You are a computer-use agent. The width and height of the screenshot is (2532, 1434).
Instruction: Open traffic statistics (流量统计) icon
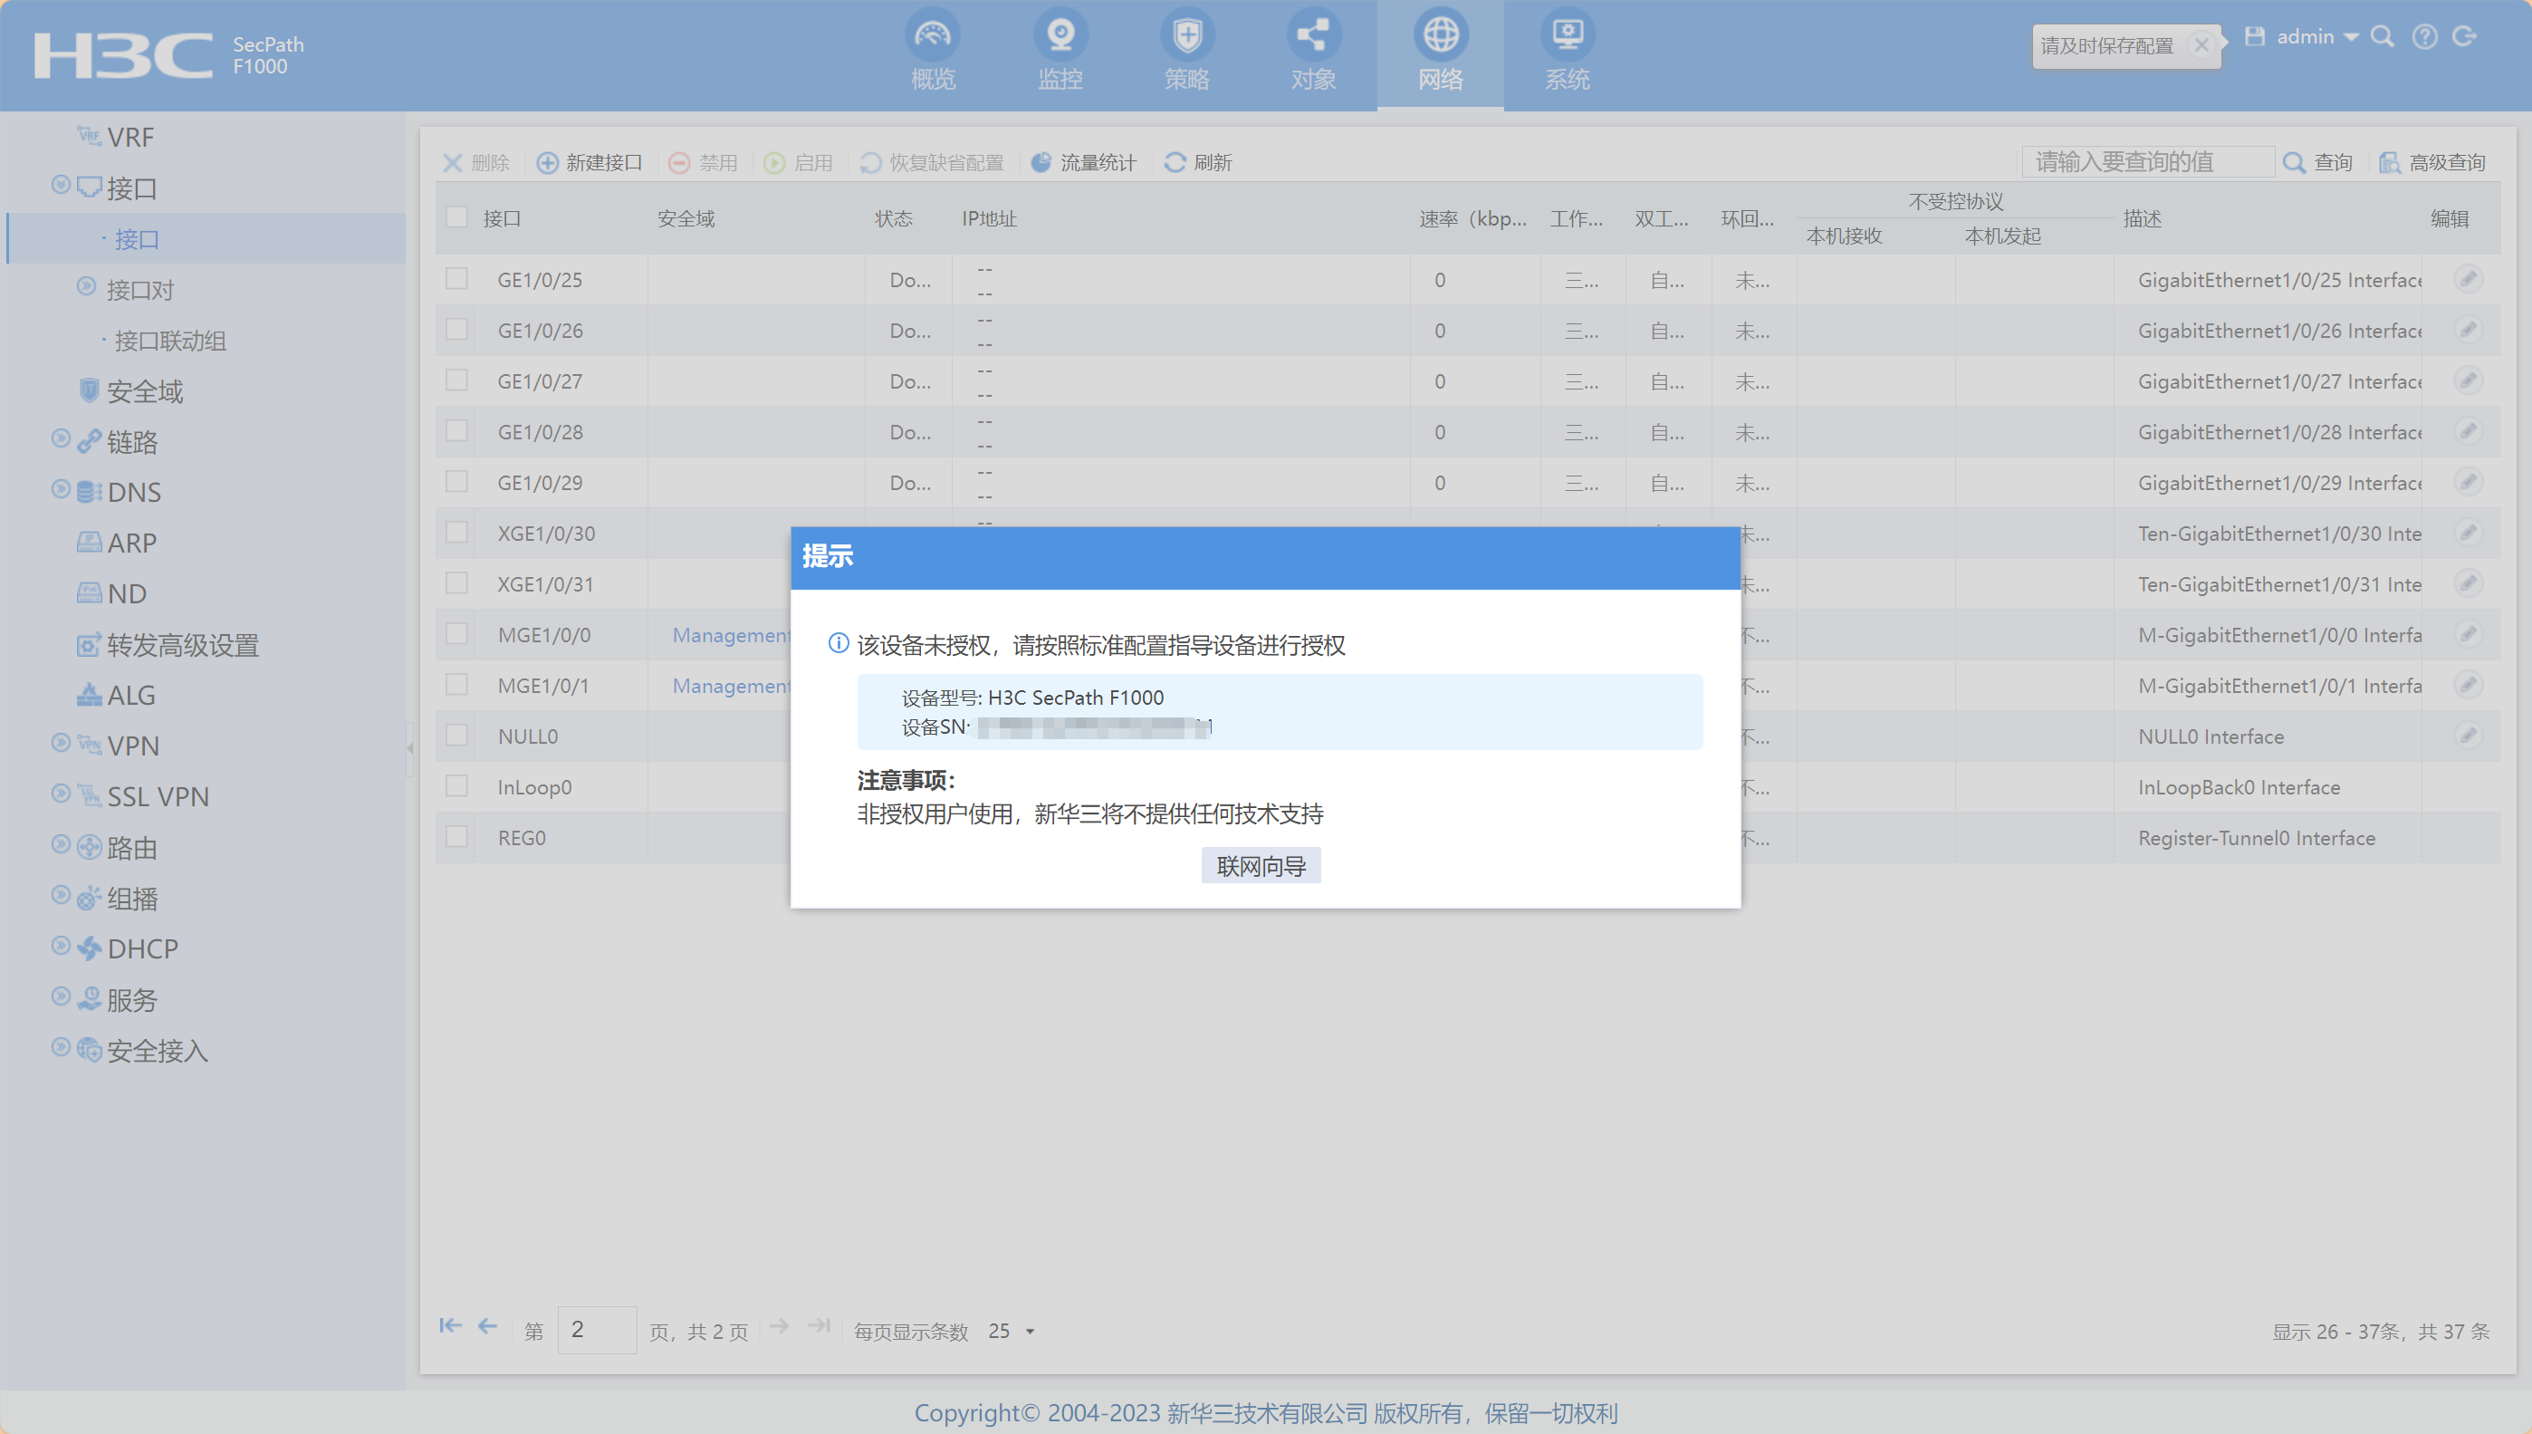tap(1041, 162)
